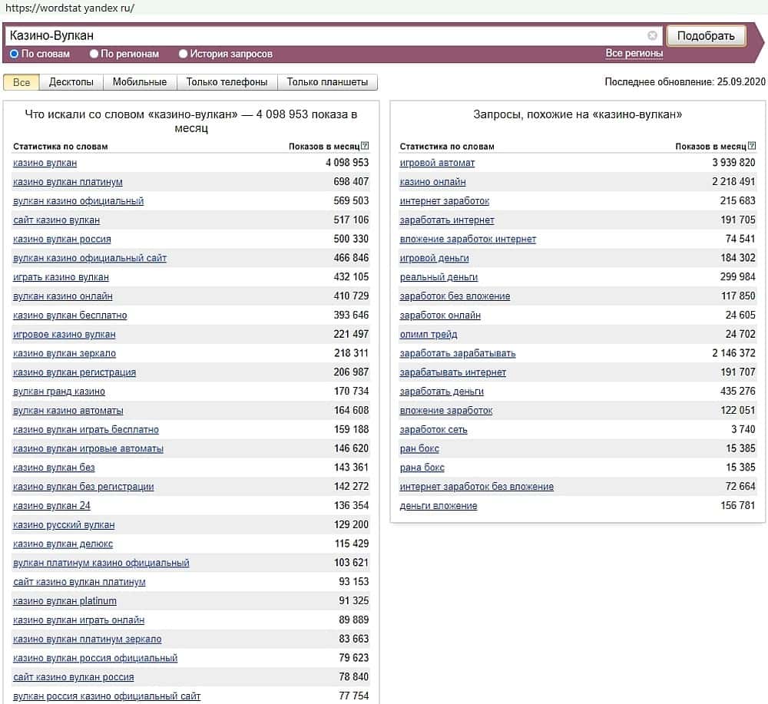Follow the 'казино вулкан зеркало' link
Image resolution: width=768 pixels, height=704 pixels.
[65, 353]
